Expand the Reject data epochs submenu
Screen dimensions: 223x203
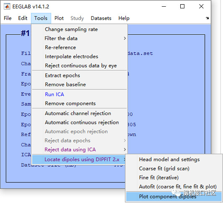click(80, 141)
